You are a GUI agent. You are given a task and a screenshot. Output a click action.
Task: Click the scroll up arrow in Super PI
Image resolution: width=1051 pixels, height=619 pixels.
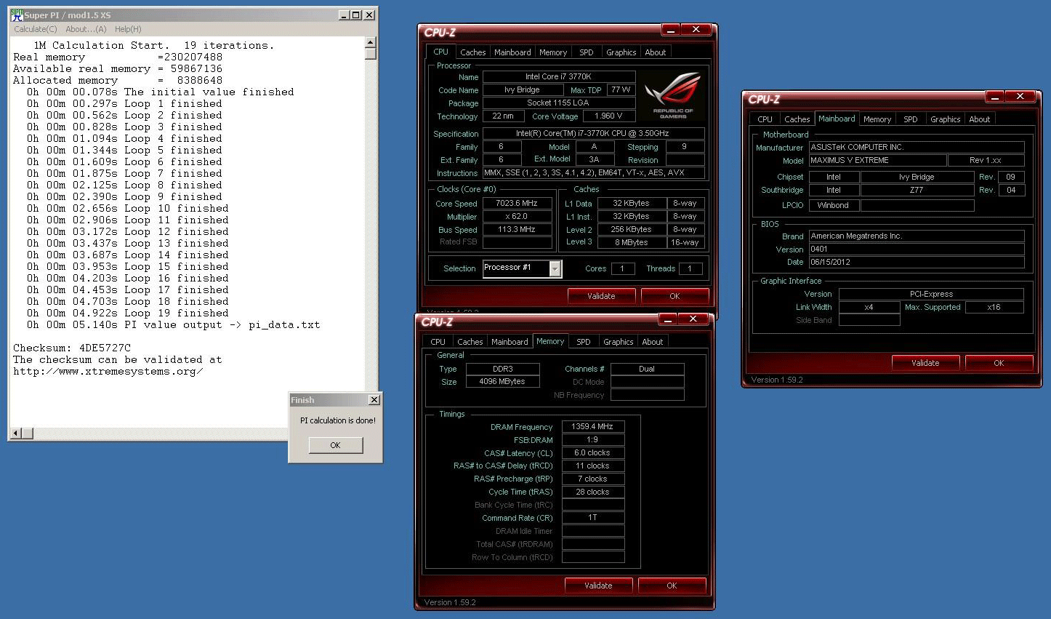tap(371, 43)
